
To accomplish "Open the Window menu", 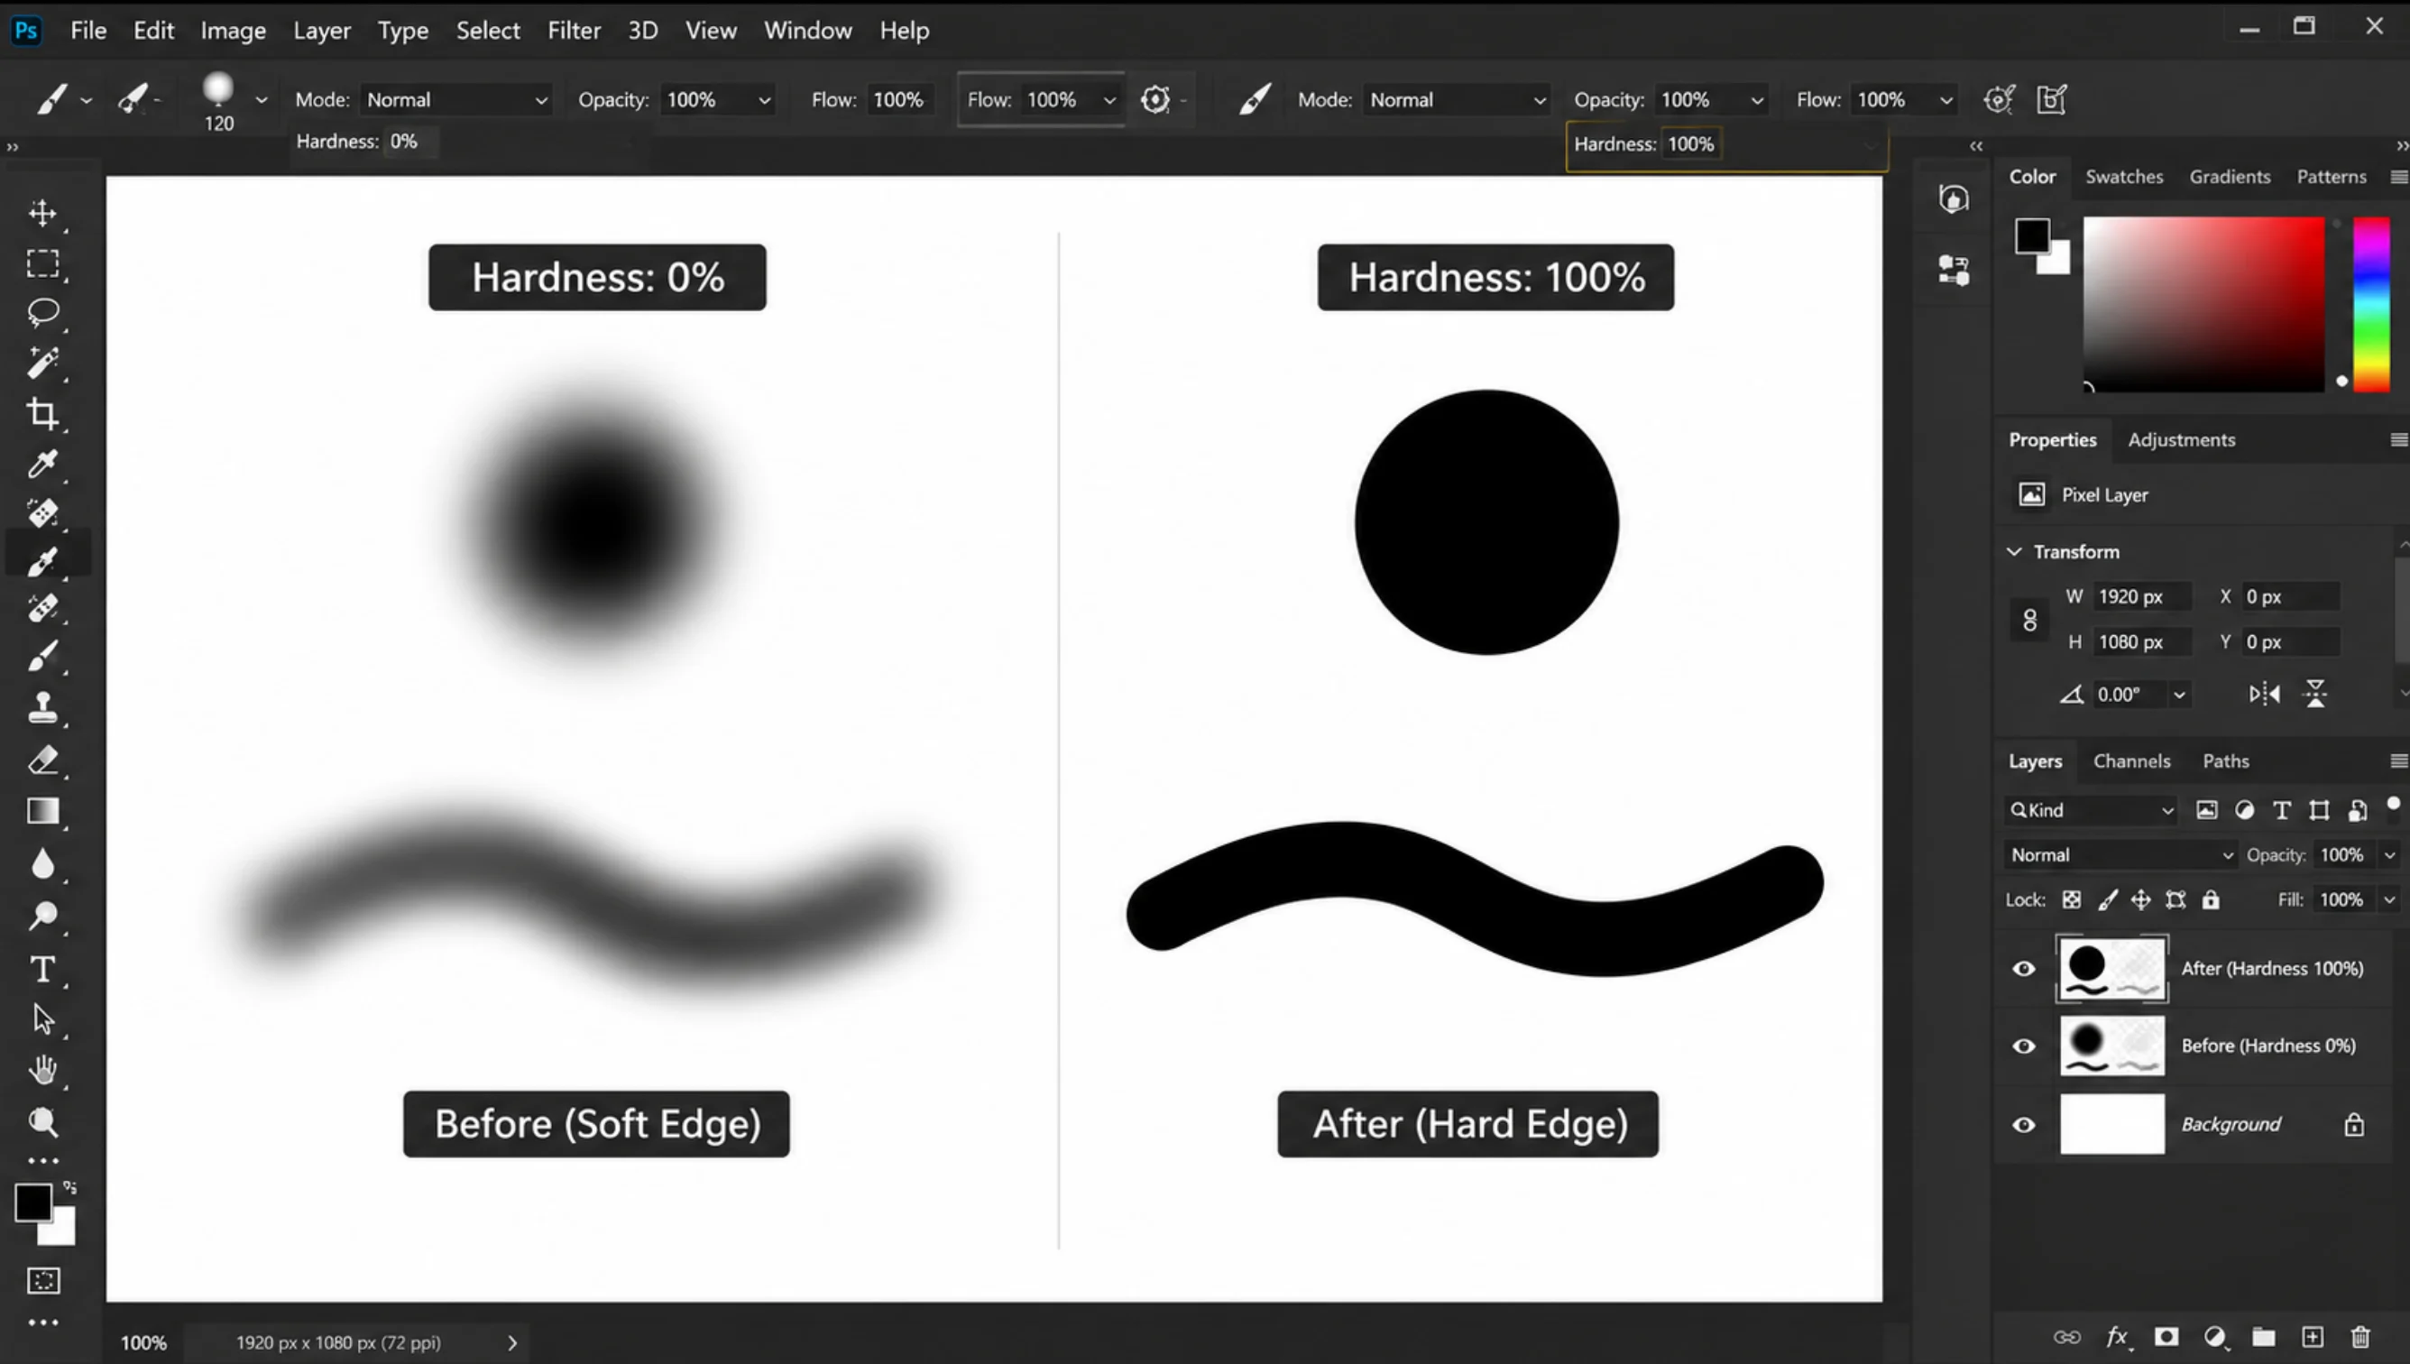I will tap(807, 30).
